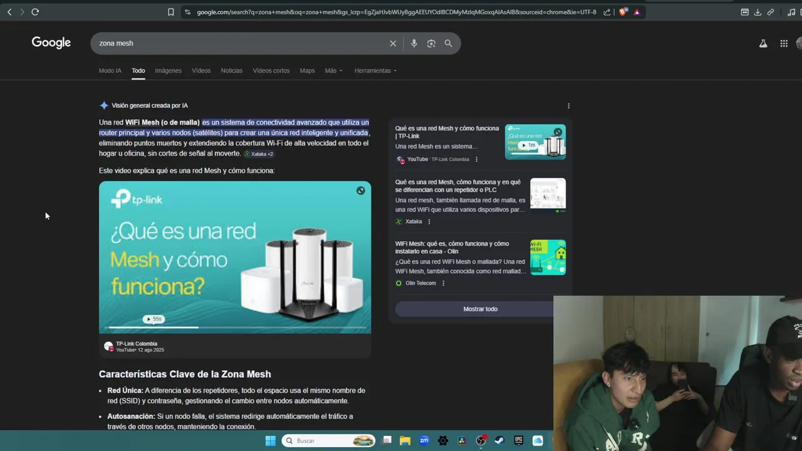Switch to the Videos cortos tab

click(x=271, y=71)
